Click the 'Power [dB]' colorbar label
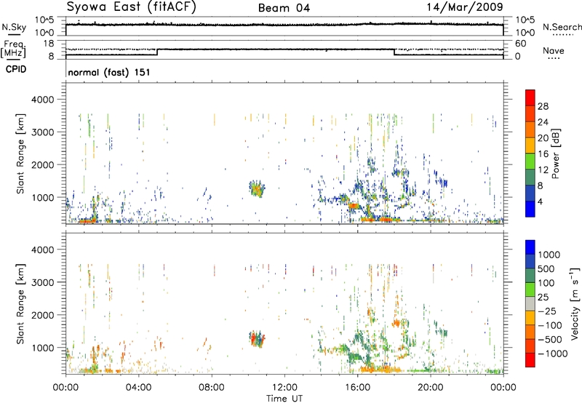The height and width of the screenshot is (403, 582). coord(555,153)
